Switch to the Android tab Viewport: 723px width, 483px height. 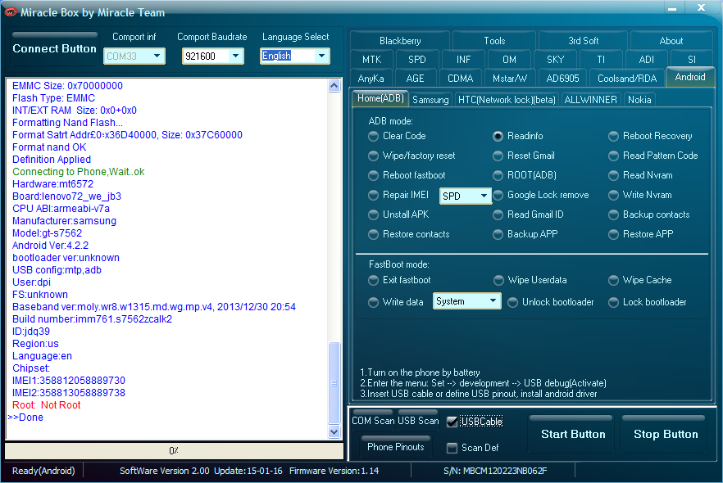pos(690,77)
